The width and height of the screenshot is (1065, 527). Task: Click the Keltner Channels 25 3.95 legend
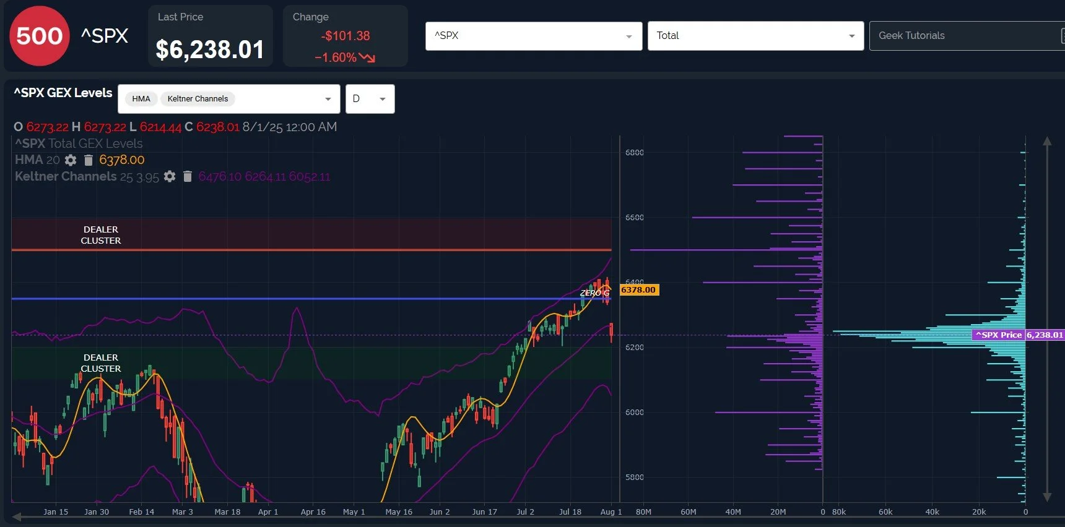[87, 177]
